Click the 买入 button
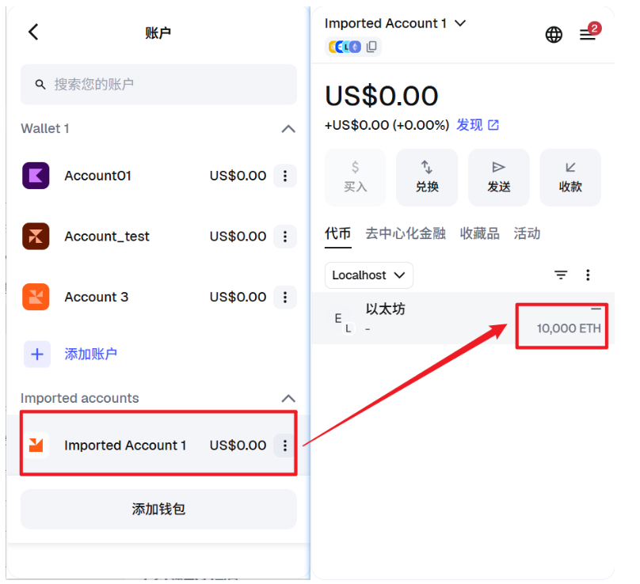640x584 pixels. tap(355, 177)
